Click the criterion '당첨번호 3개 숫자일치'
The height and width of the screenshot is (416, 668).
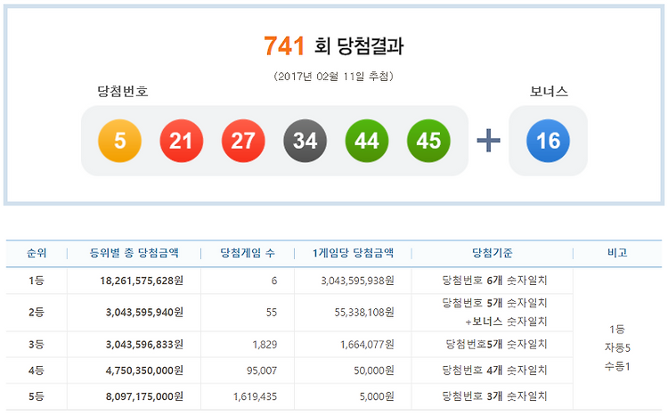pos(494,396)
